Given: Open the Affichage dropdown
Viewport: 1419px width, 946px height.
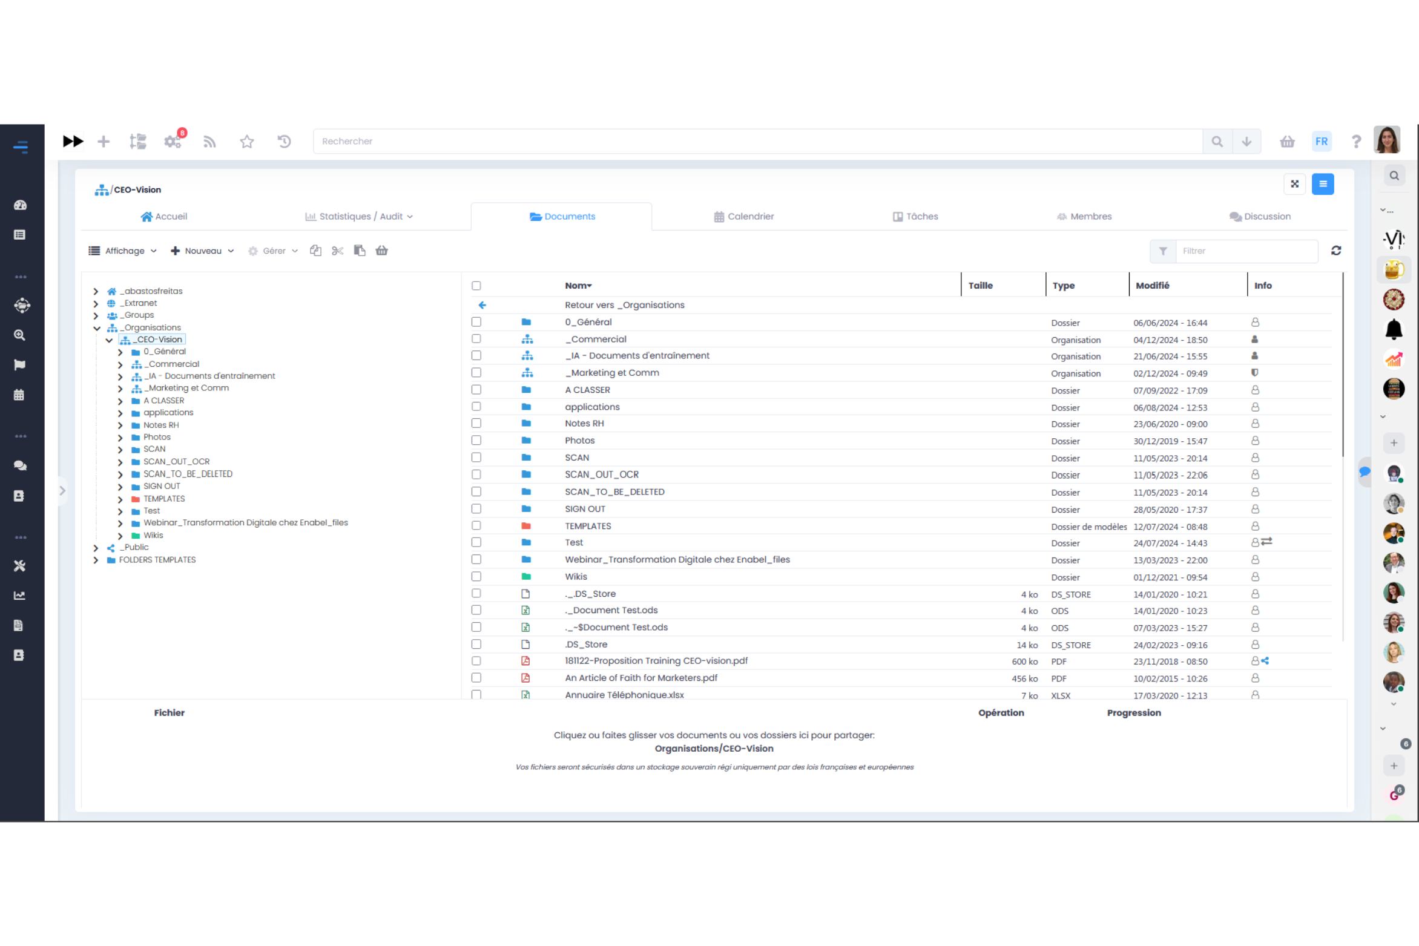Looking at the screenshot, I should pos(123,251).
